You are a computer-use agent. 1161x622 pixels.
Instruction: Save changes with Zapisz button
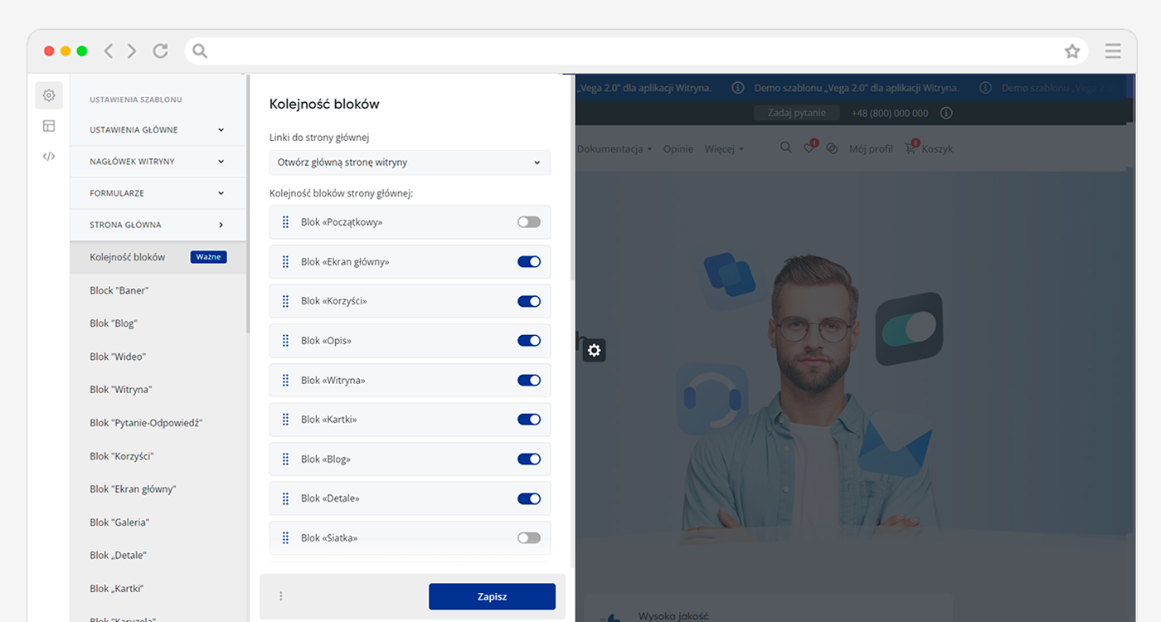pos(492,596)
